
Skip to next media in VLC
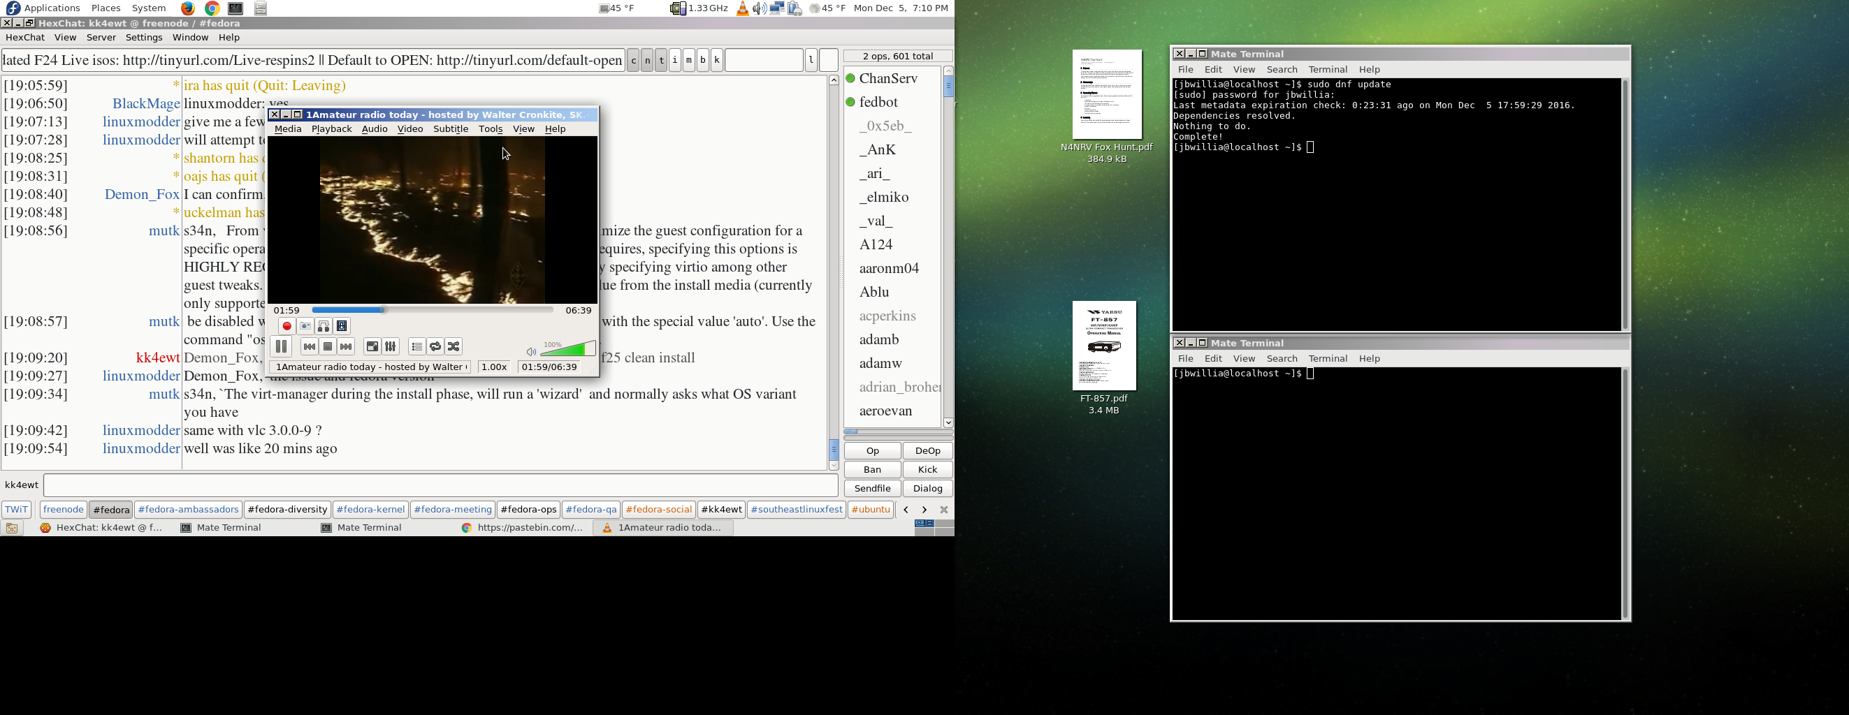pos(347,347)
